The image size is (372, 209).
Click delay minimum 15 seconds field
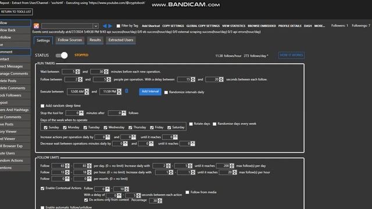click(x=184, y=80)
